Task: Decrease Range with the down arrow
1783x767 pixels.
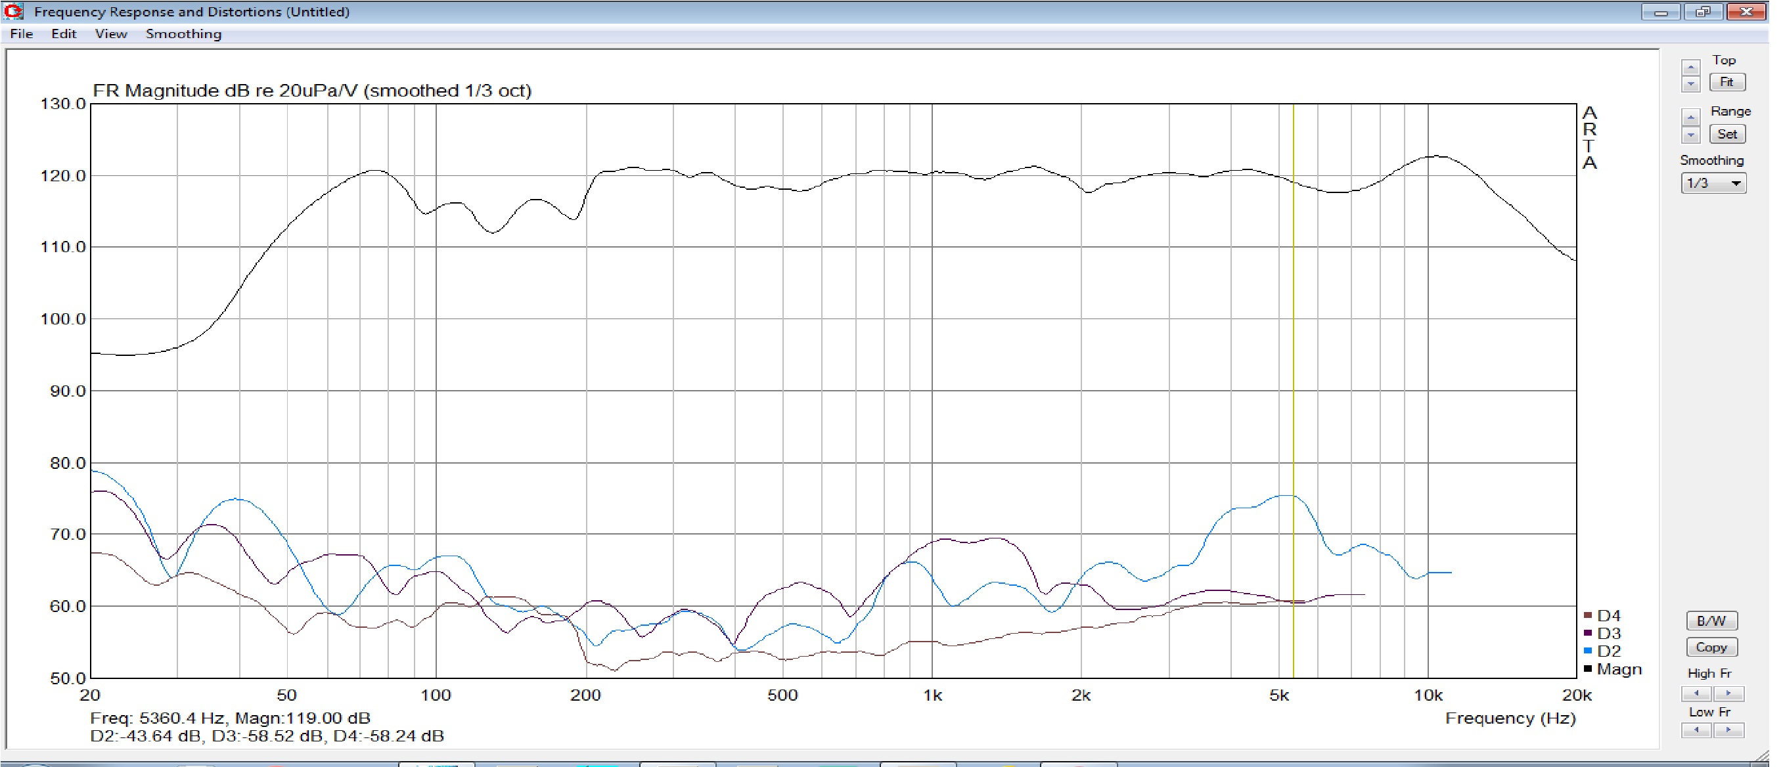Action: click(x=1690, y=135)
